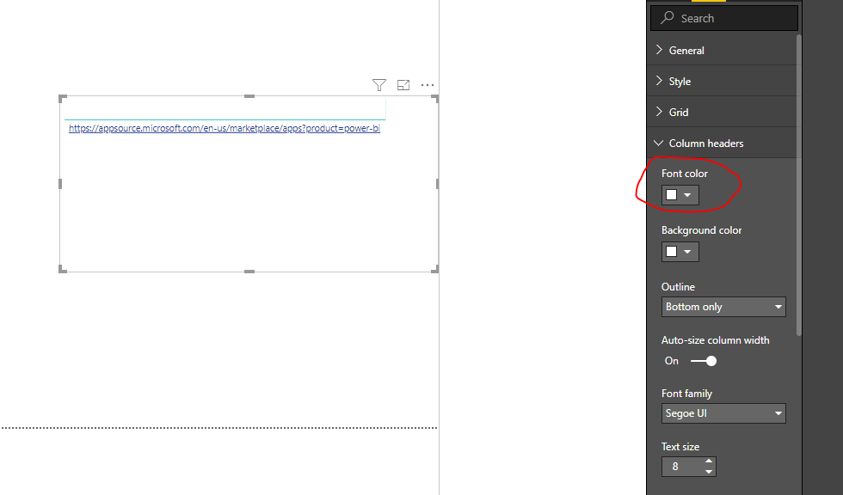The height and width of the screenshot is (495, 843).
Task: Open the visual's filter icon
Action: tap(379, 85)
